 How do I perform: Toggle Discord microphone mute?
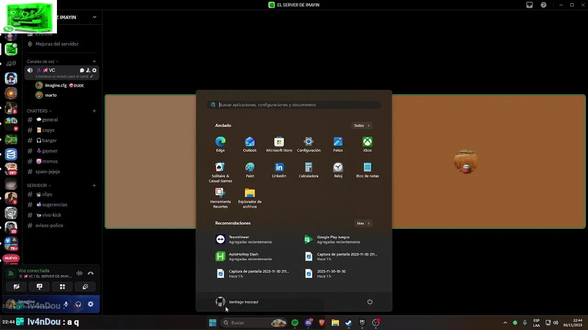[x=66, y=304]
